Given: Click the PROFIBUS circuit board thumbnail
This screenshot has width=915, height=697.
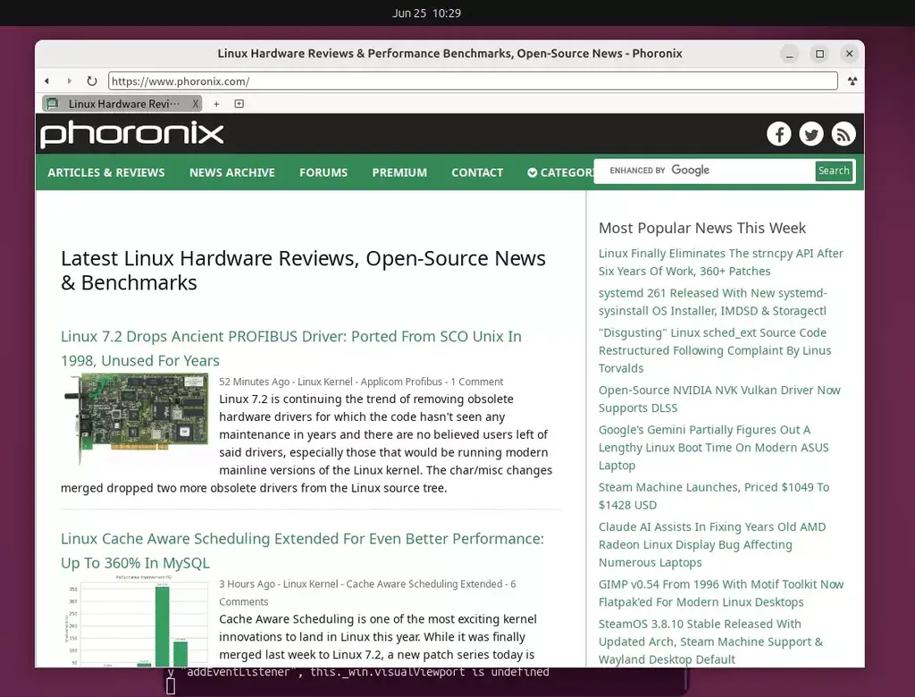Looking at the screenshot, I should tap(136, 418).
